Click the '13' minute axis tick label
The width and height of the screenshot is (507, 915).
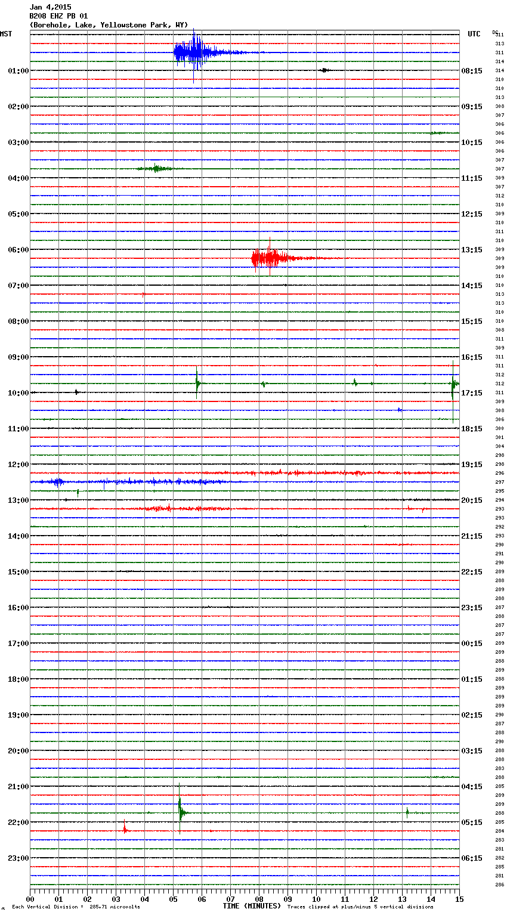[402, 899]
